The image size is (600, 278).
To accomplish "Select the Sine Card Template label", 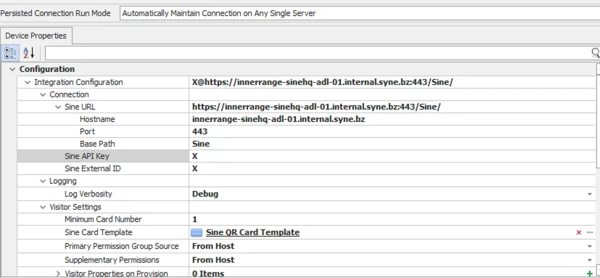I will tap(99, 232).
